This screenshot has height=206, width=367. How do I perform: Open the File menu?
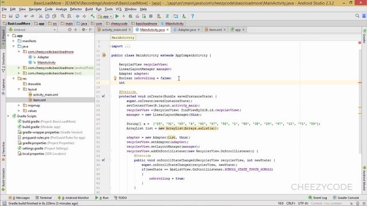4,9
